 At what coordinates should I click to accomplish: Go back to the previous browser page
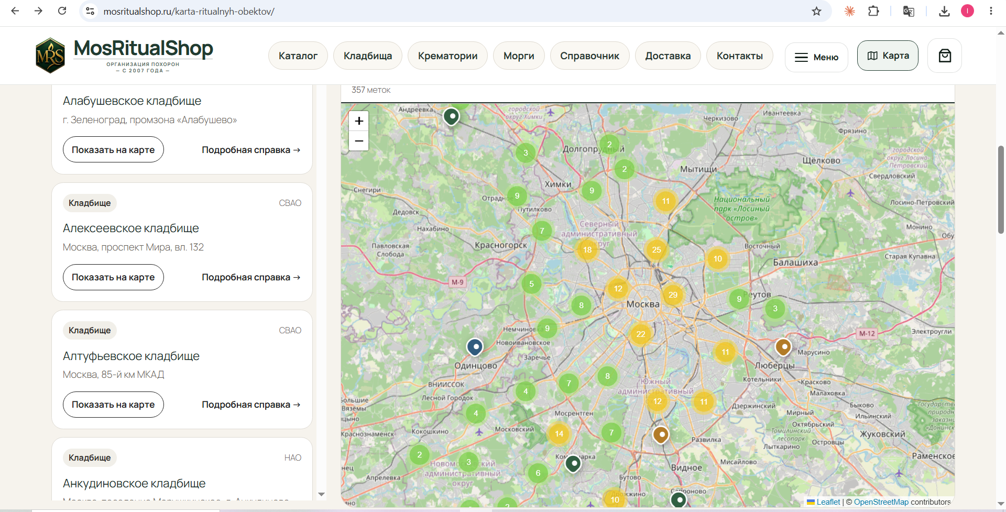click(15, 11)
